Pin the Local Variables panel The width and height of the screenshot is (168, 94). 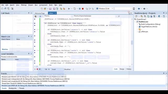[x=29, y=54]
